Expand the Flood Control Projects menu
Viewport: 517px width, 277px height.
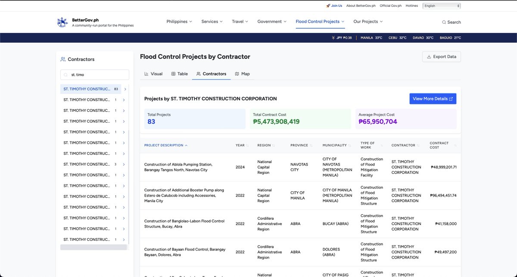320,22
